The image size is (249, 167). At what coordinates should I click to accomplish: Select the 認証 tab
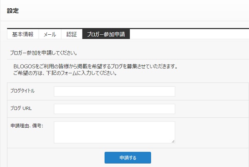pos(72,34)
